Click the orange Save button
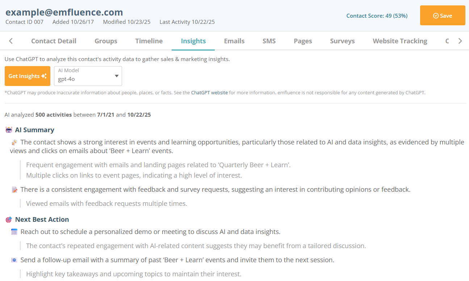The width and height of the screenshot is (469, 281). click(442, 16)
